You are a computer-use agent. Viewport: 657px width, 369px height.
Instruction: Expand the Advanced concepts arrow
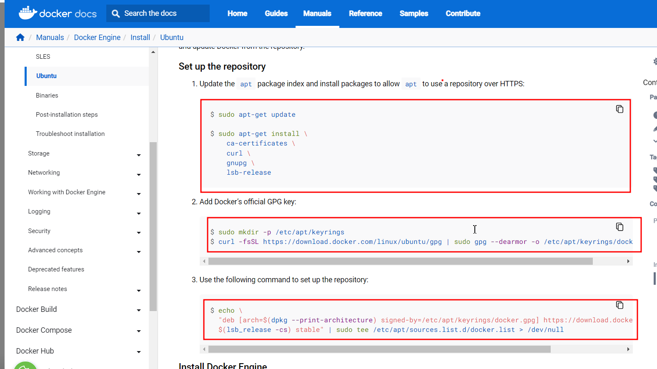coord(139,252)
